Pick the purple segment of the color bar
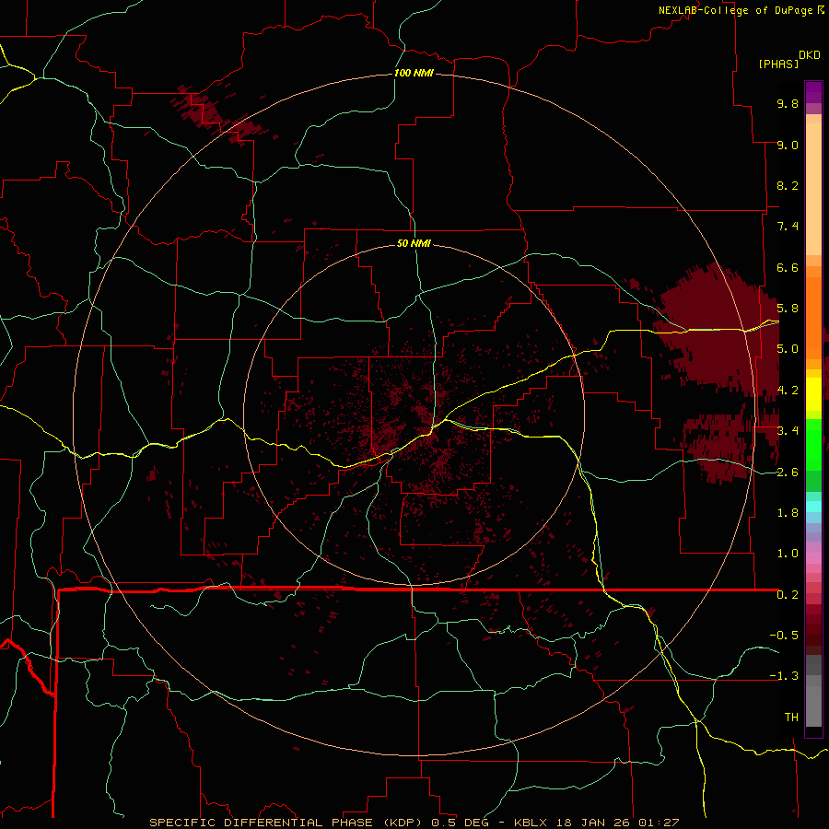Screen dimensions: 829x829 813,93
